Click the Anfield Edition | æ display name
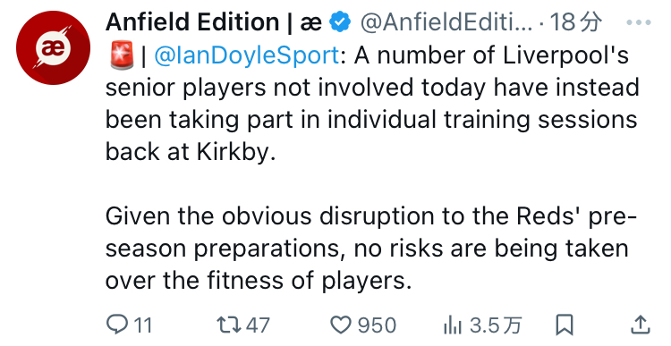 tap(214, 21)
